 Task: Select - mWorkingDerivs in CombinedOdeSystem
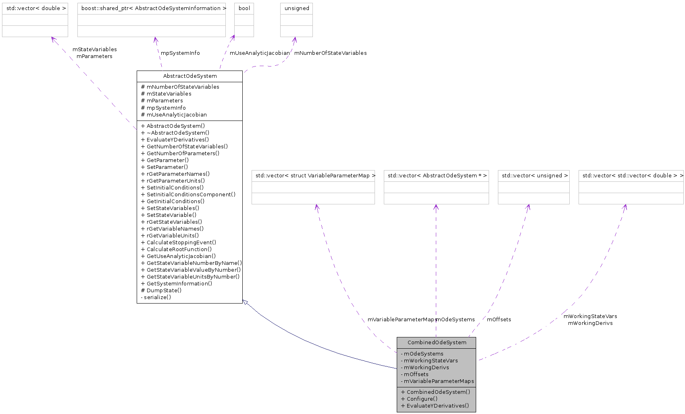pyautogui.click(x=425, y=368)
